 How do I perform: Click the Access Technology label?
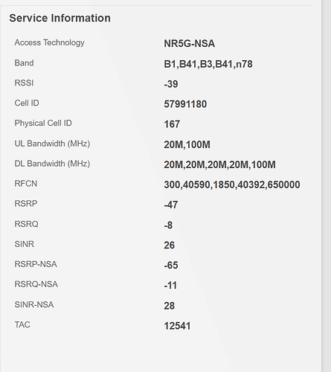(x=49, y=42)
